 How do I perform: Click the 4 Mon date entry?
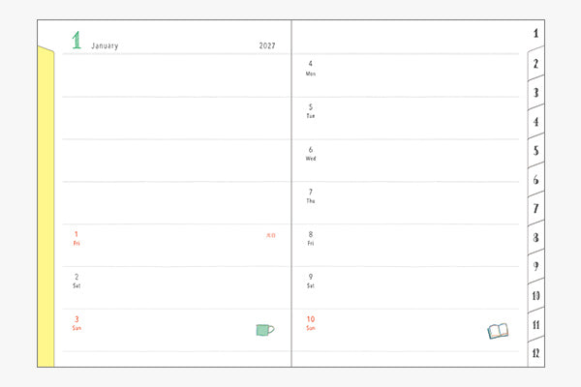[311, 68]
